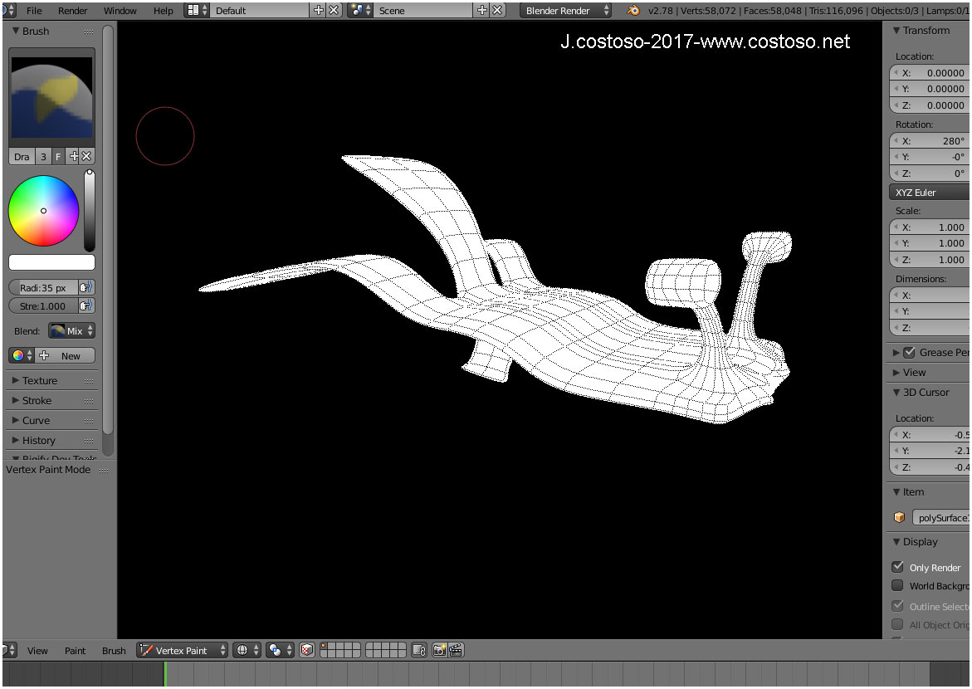Uncheck the Only Render checkbox
The image size is (972, 689).
click(897, 567)
